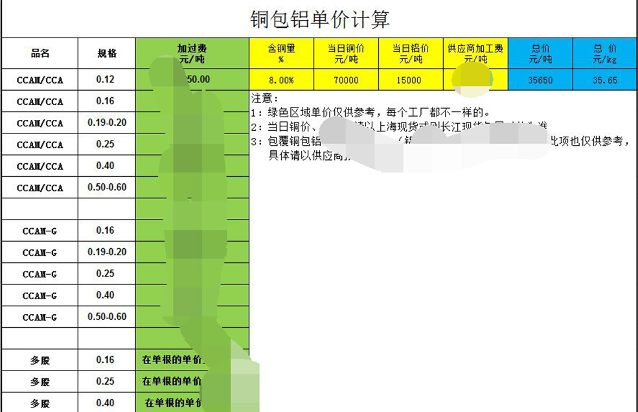Click the CCAM/CCA cell in the 0.25 row
Viewport: 638px width, 412px height.
point(40,144)
